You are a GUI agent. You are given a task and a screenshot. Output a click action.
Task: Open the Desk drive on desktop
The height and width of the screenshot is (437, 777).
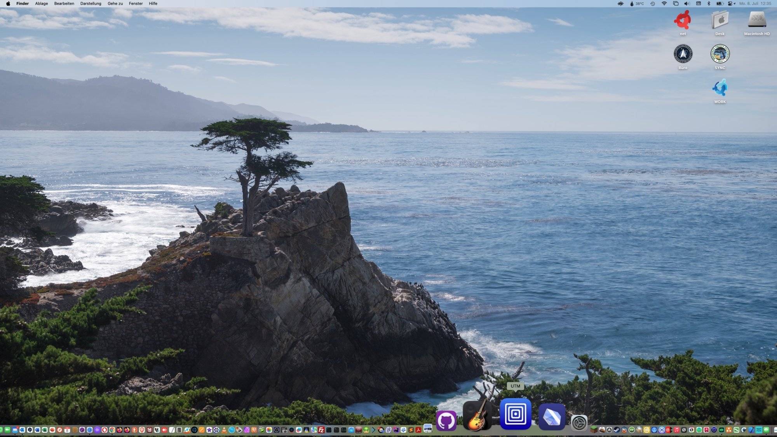click(x=720, y=20)
